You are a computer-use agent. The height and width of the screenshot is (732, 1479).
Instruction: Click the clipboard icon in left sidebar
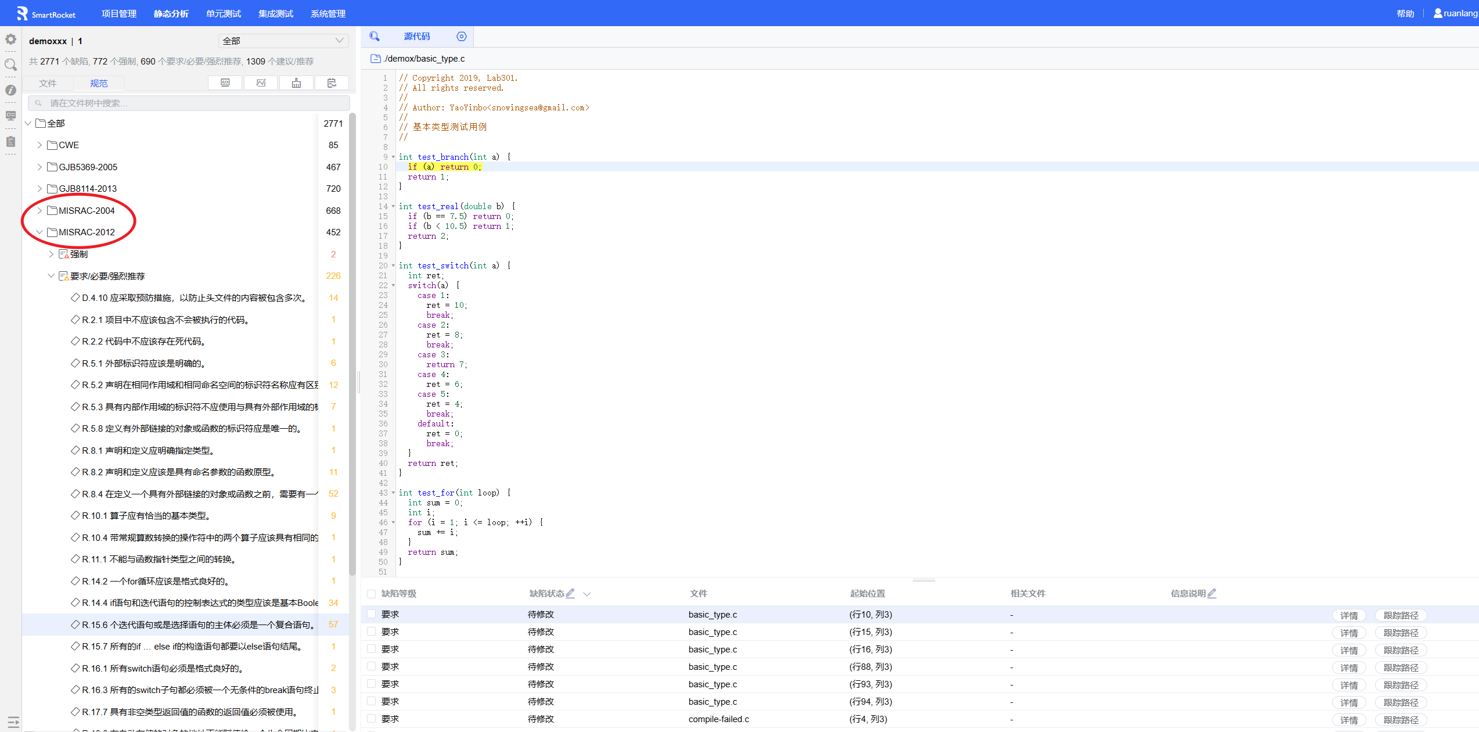[x=10, y=142]
